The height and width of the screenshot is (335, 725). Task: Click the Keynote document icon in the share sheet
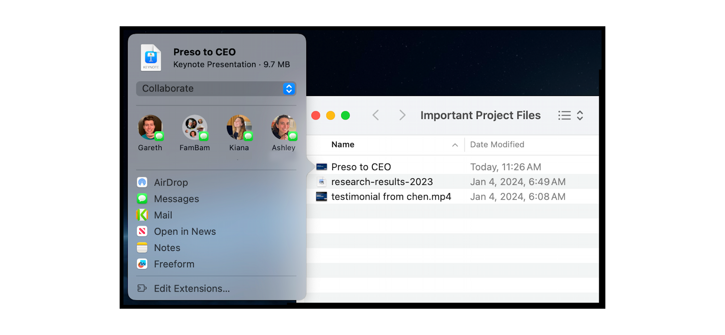(151, 57)
